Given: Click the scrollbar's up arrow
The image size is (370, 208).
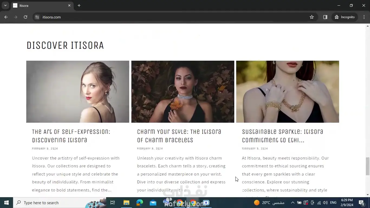Looking at the screenshot, I should (x=368, y=26).
